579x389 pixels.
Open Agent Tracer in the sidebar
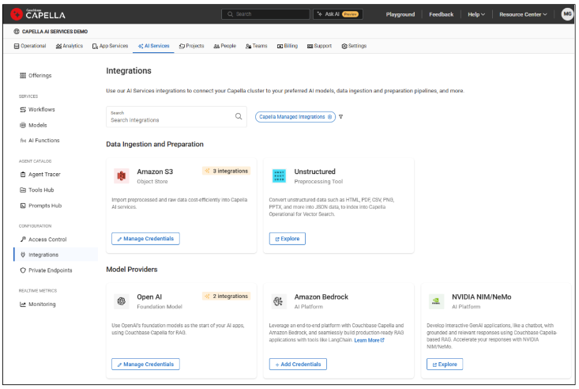coord(39,175)
